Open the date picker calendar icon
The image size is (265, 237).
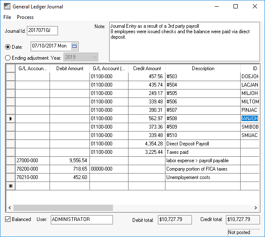point(74,46)
